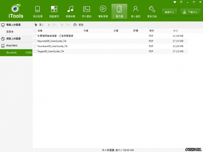Click the status bar total 58.66 MB text
Viewport: 203px width, 152px height.
(118, 150)
